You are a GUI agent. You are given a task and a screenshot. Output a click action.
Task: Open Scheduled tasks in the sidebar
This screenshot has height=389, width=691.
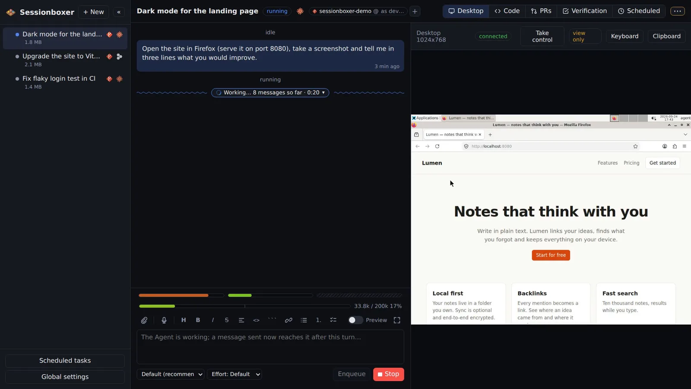(x=65, y=361)
